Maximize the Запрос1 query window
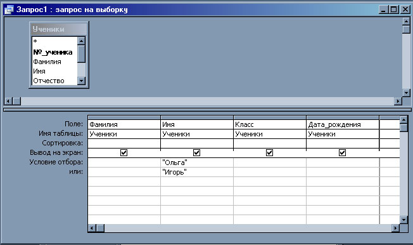 click(x=394, y=10)
